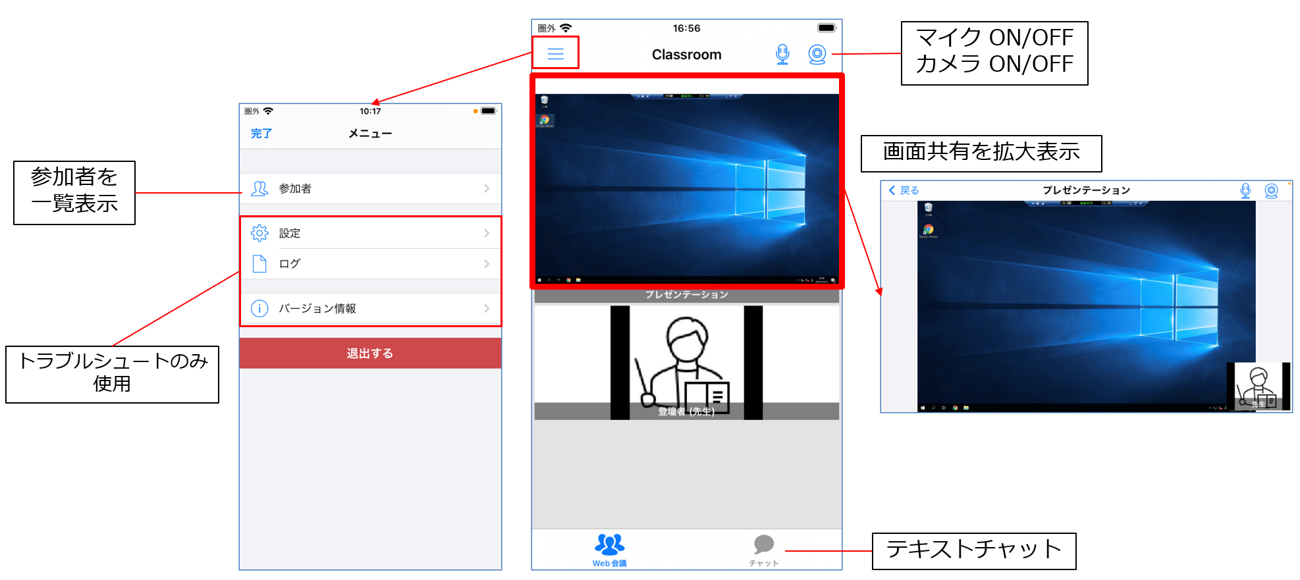
Task: Click the battery icon in Classroom status bar
Action: (826, 28)
